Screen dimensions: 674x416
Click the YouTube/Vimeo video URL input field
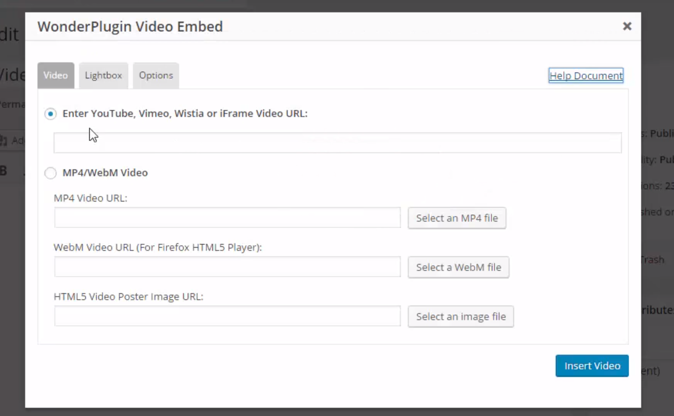(338, 143)
